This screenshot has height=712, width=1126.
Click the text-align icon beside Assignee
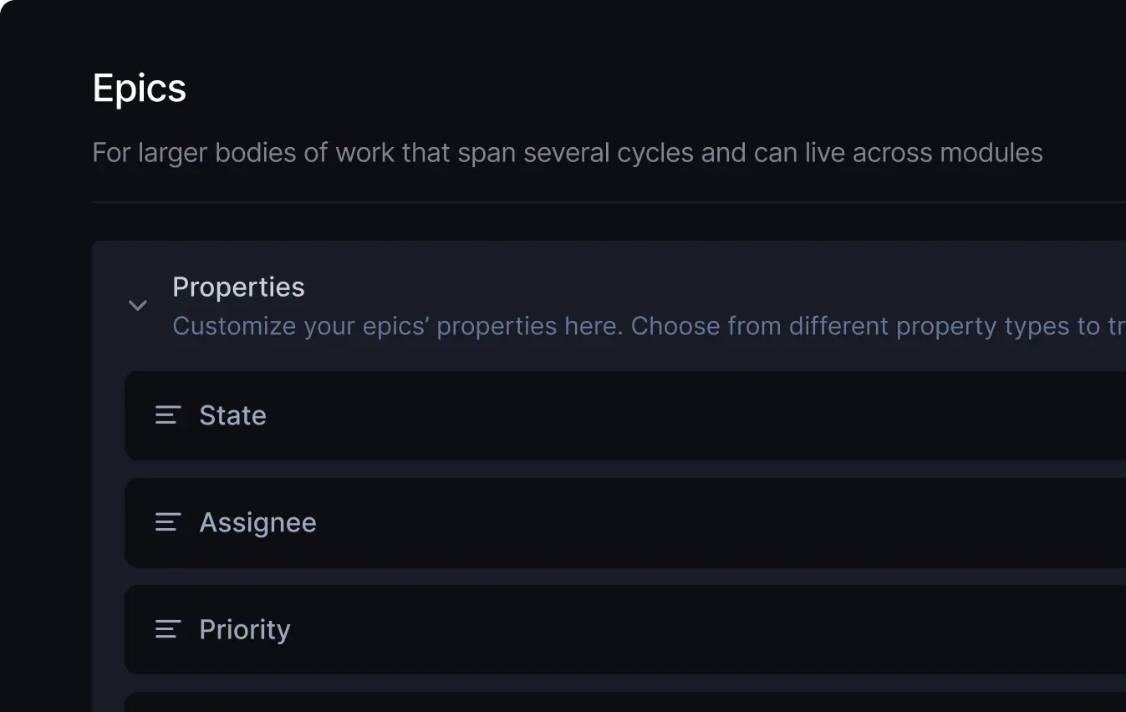(x=168, y=522)
